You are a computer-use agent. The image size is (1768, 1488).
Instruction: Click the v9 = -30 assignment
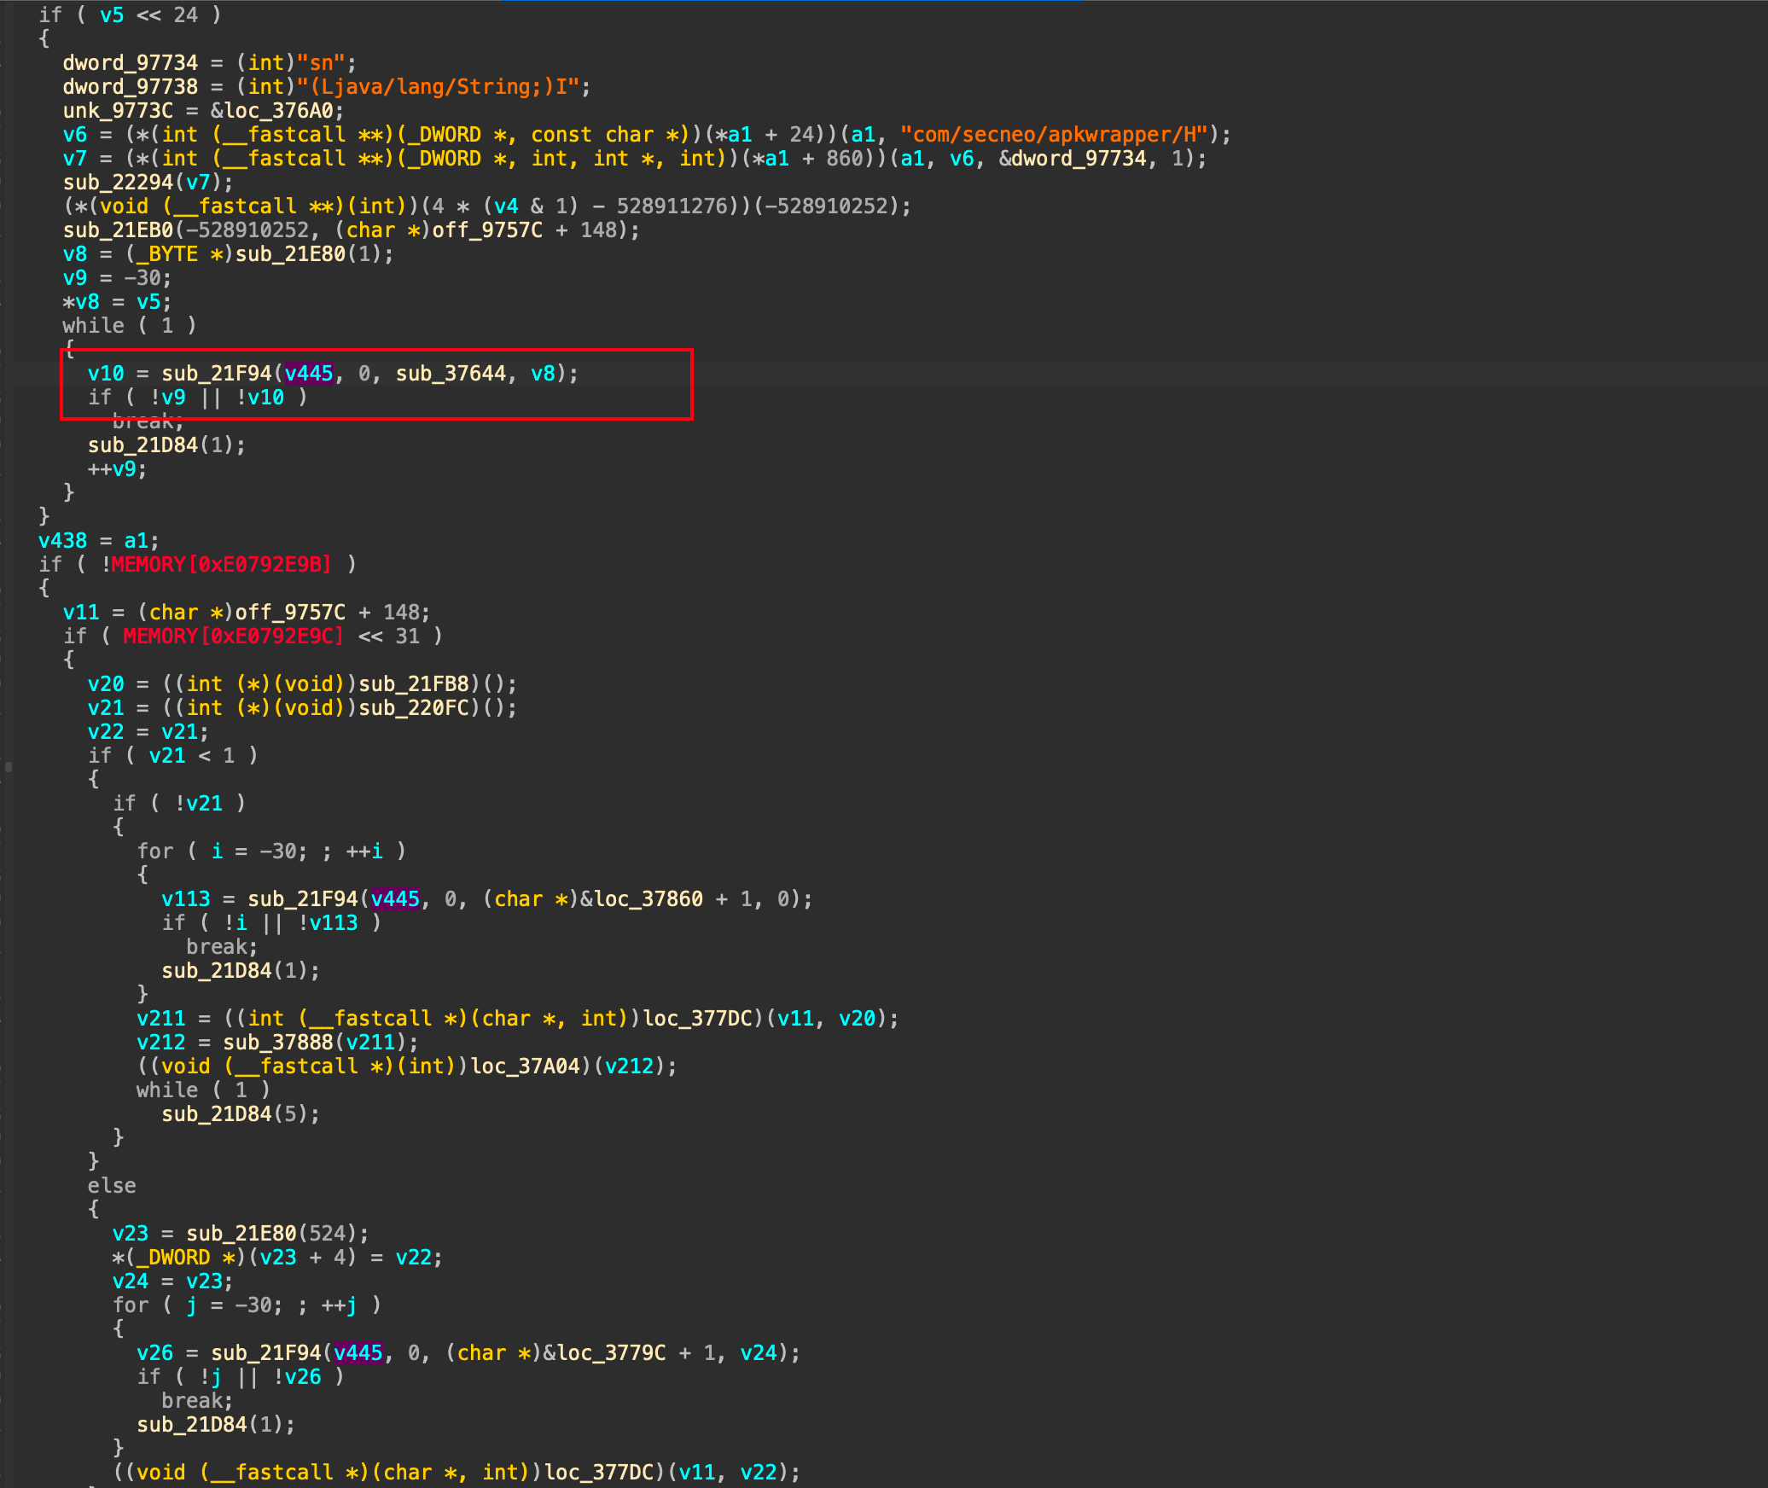(118, 278)
